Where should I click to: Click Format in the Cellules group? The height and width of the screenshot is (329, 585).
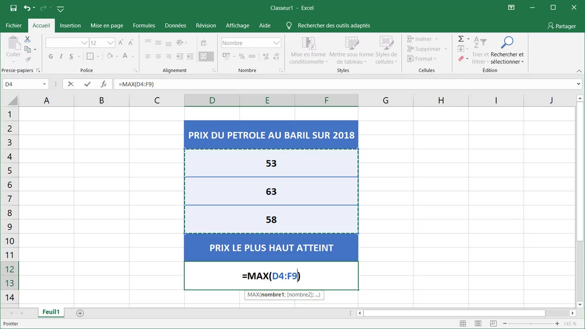pos(422,58)
